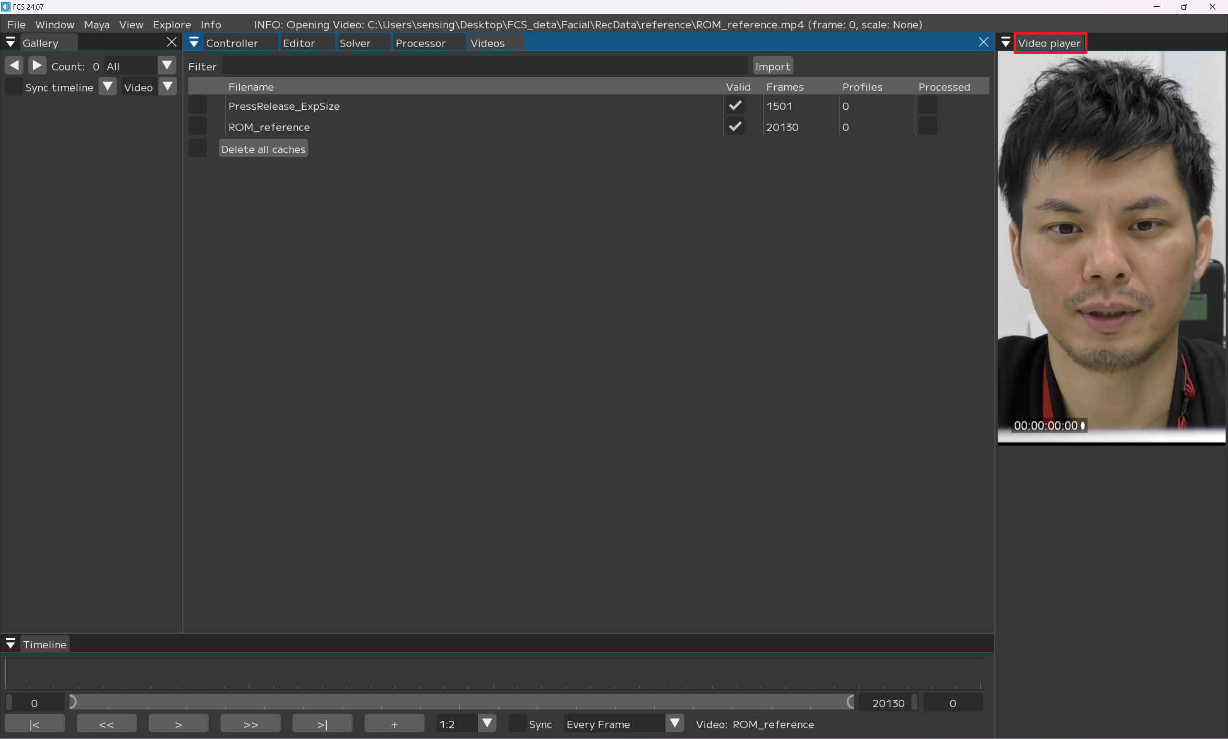
Task: Click the Import button
Action: pos(772,66)
